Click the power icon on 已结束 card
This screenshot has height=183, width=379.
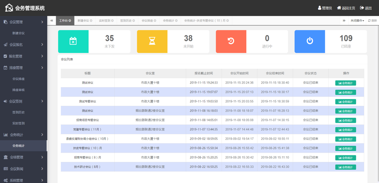click(x=310, y=41)
